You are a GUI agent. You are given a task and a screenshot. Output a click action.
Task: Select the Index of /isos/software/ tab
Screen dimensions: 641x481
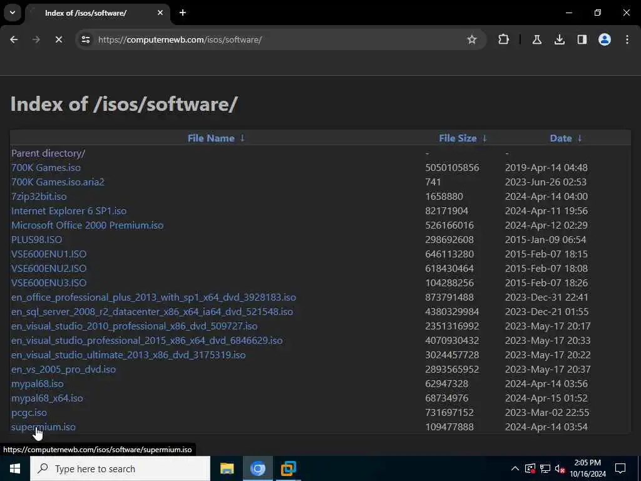pyautogui.click(x=97, y=13)
